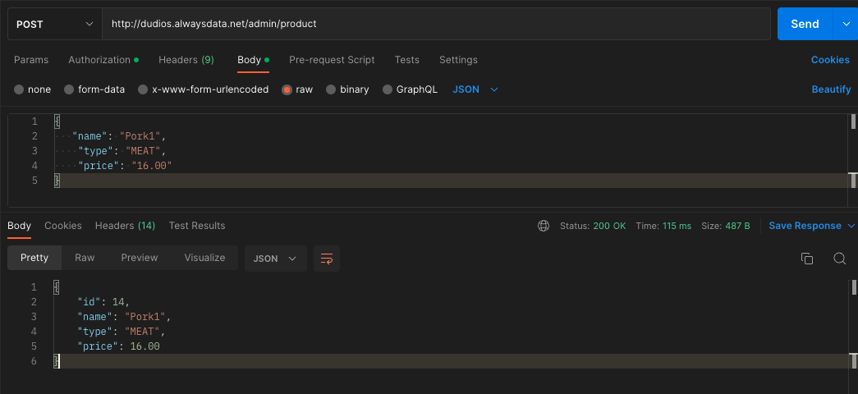The image size is (858, 394).
Task: Open the Tests tab
Action: tap(407, 60)
